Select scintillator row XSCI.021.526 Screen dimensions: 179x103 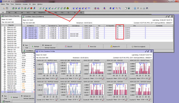coord(98,38)
